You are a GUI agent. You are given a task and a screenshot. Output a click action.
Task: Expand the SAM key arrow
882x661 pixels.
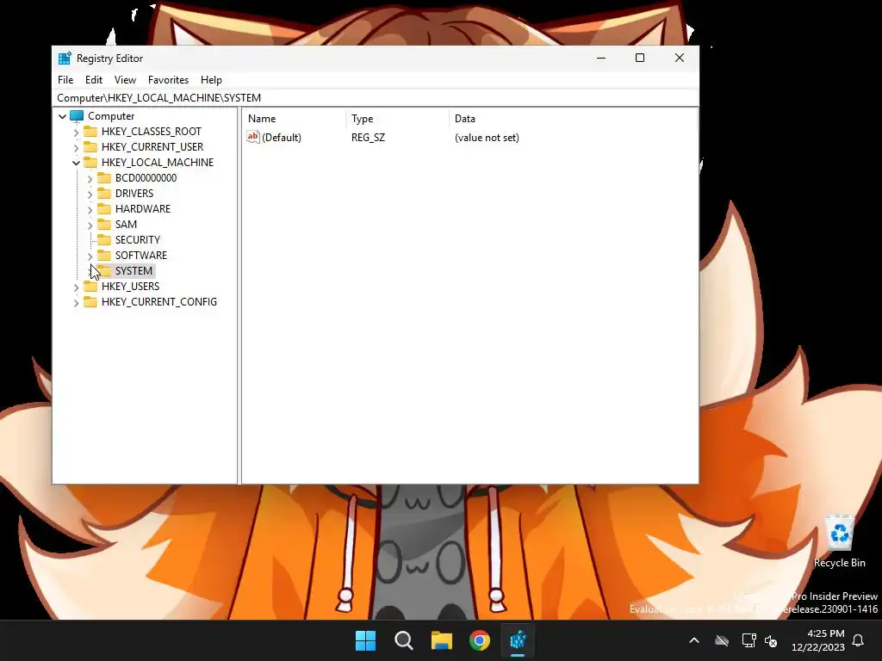pos(90,225)
